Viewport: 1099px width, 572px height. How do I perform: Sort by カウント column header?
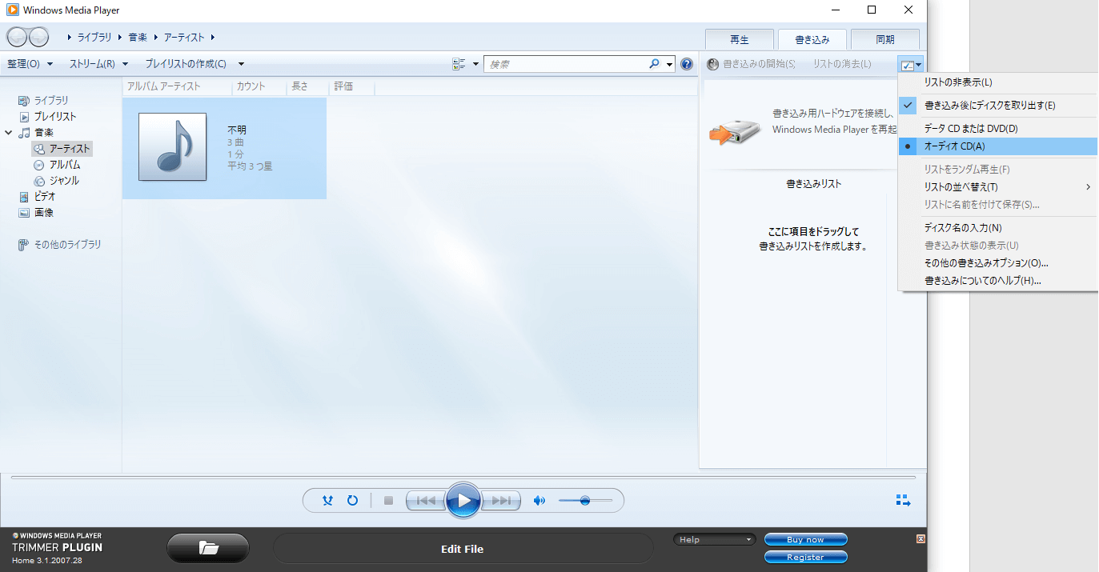pos(259,86)
